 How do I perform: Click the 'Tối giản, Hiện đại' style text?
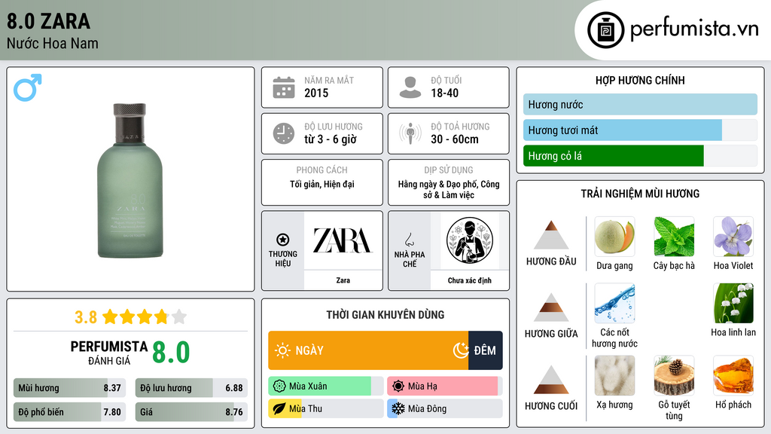[322, 184]
